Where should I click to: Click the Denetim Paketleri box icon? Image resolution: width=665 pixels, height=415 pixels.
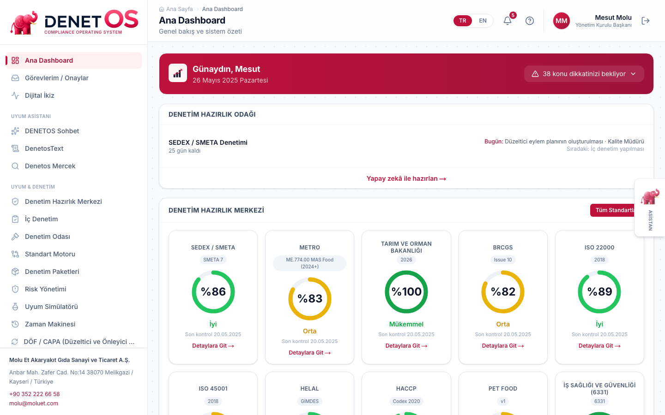tap(15, 272)
